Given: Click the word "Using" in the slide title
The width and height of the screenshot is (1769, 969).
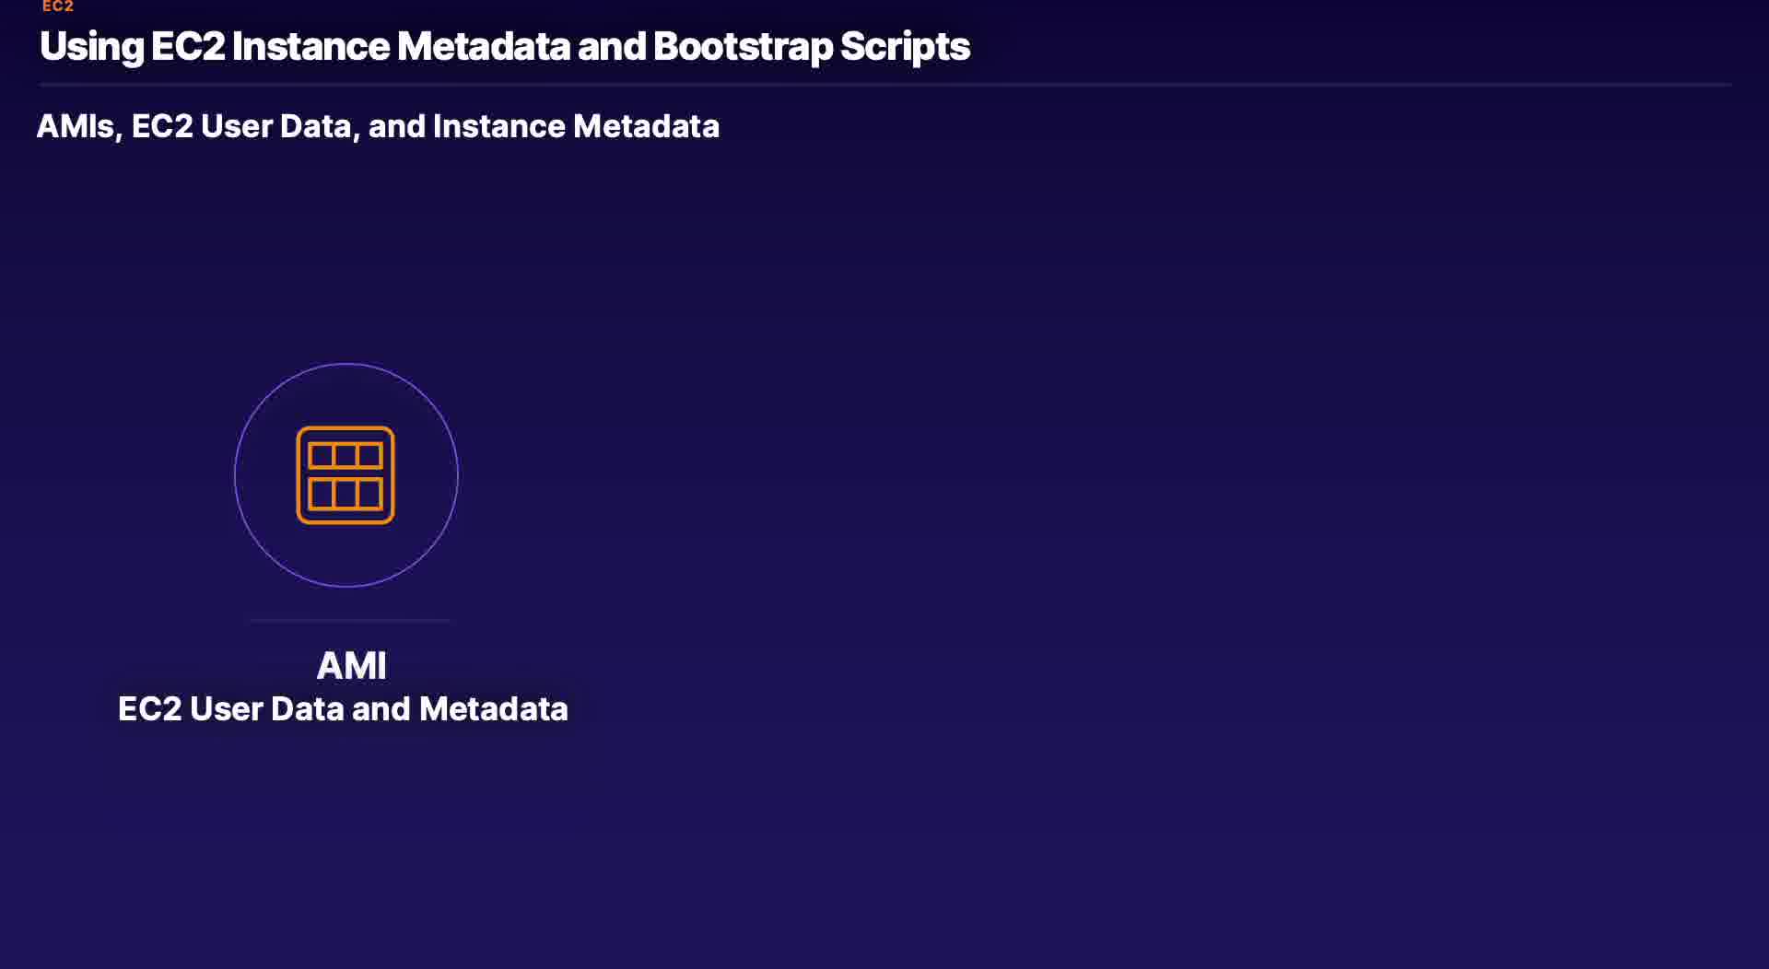Looking at the screenshot, I should click(92, 46).
